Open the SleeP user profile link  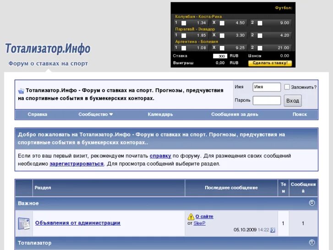[x=199, y=223]
